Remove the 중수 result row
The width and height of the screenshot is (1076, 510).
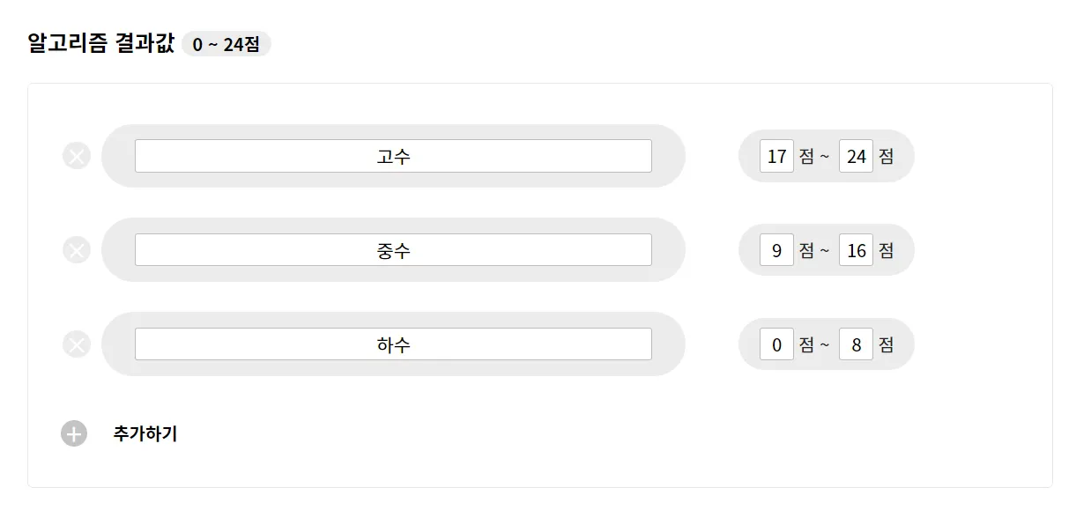tap(77, 250)
